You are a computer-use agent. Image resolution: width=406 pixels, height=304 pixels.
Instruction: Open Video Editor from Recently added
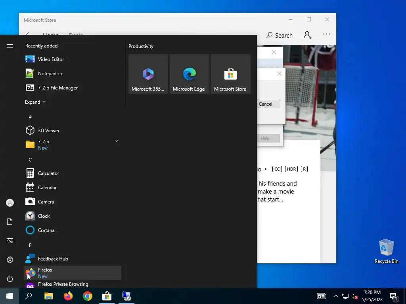pos(73,59)
